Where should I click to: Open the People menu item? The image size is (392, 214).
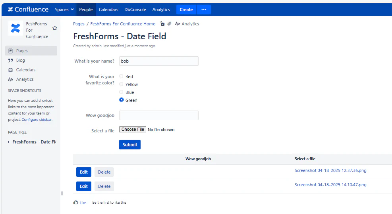coord(86,10)
